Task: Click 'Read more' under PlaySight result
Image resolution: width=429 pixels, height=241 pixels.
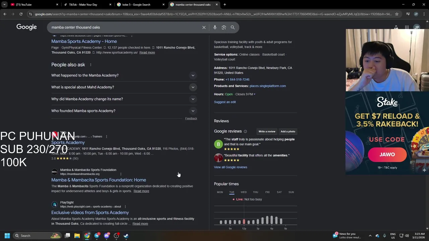Action: 140,224
